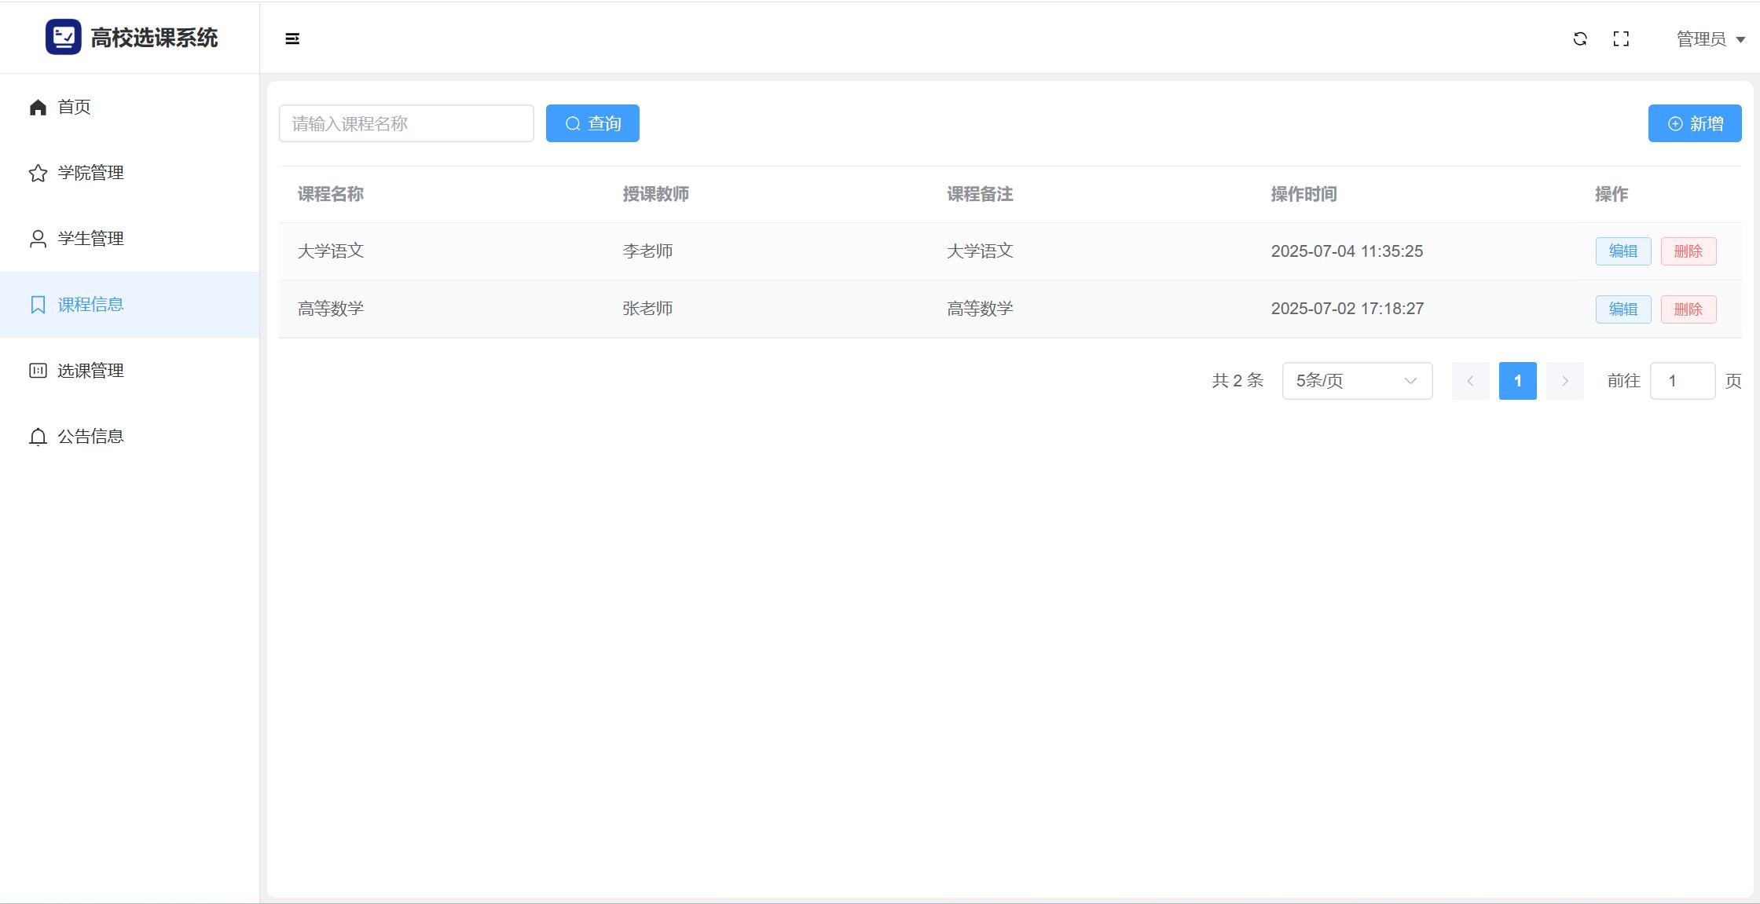Click the bell icon for 公告信息
The width and height of the screenshot is (1760, 904).
pyautogui.click(x=38, y=437)
